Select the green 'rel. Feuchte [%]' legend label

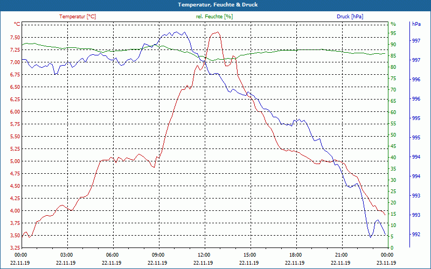[x=214, y=17]
